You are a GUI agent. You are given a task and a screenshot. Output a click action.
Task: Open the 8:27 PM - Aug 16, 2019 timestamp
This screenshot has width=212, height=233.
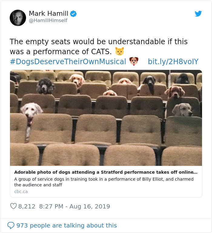(74, 206)
